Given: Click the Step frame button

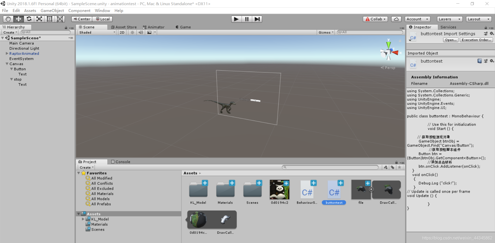Looking at the screenshot, I should point(257,19).
